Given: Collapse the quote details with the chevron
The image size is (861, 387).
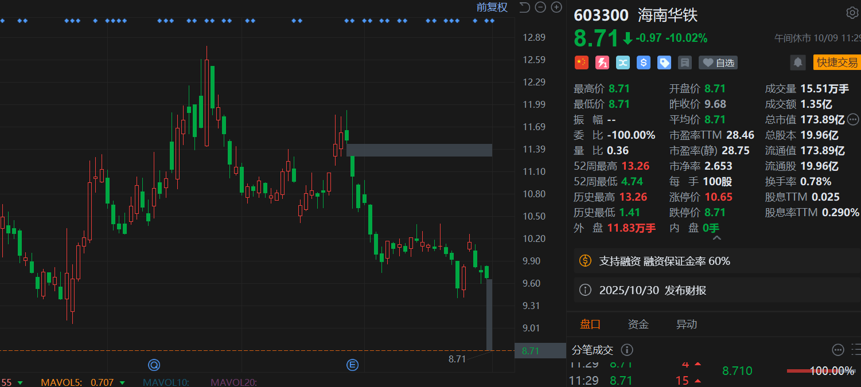Looking at the screenshot, I should [x=715, y=237].
